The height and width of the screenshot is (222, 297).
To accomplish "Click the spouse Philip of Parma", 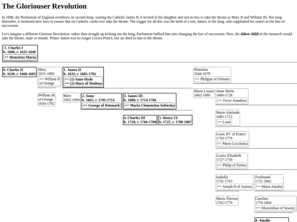I will click(x=232, y=165).
